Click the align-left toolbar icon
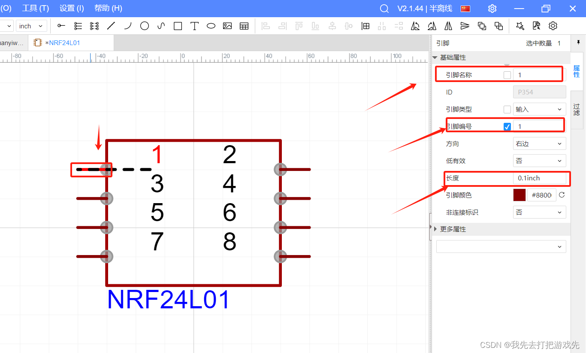 (x=266, y=26)
